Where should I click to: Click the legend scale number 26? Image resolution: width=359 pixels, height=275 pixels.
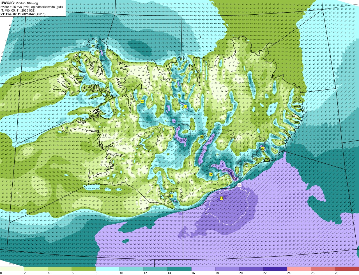tap(313, 273)
